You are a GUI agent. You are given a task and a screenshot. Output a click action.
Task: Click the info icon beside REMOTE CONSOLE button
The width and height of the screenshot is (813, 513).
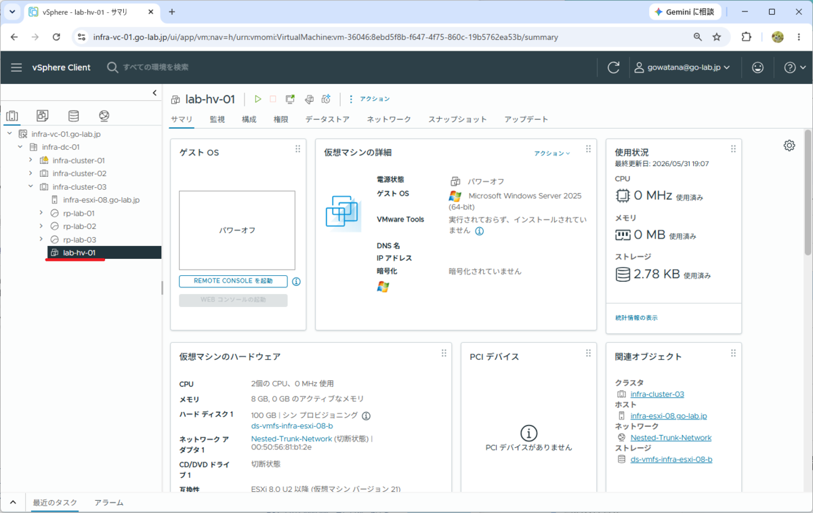[296, 281]
